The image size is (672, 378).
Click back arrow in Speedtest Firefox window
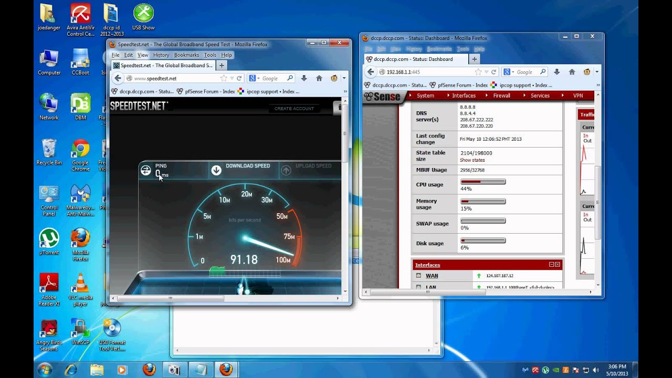tap(117, 78)
